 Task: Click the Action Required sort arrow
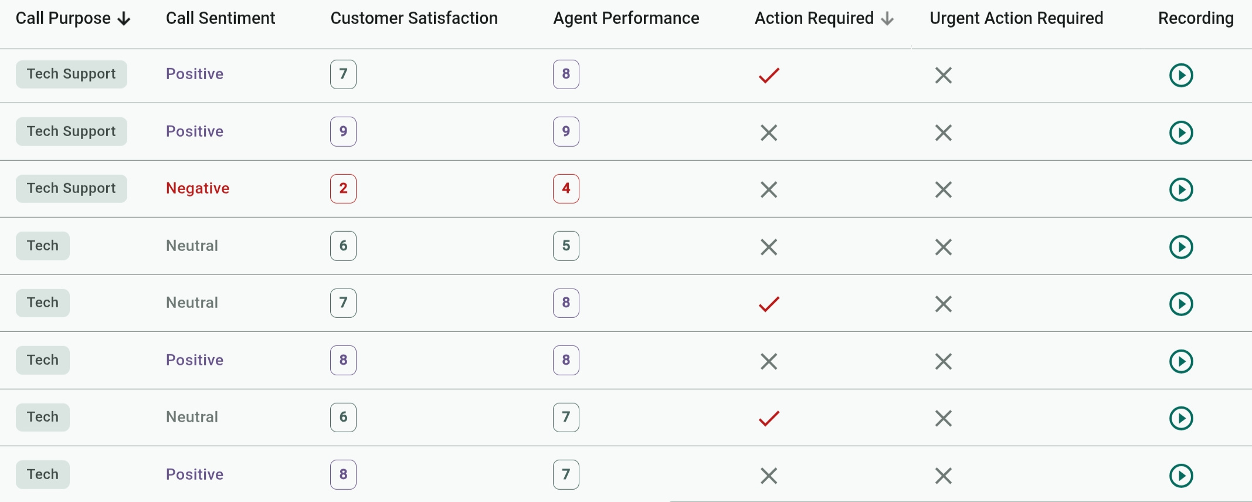pyautogui.click(x=887, y=19)
